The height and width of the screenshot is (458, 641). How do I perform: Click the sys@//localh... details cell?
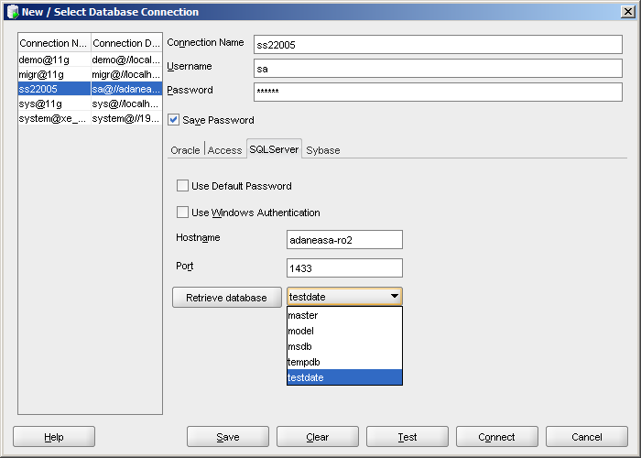[x=126, y=104]
